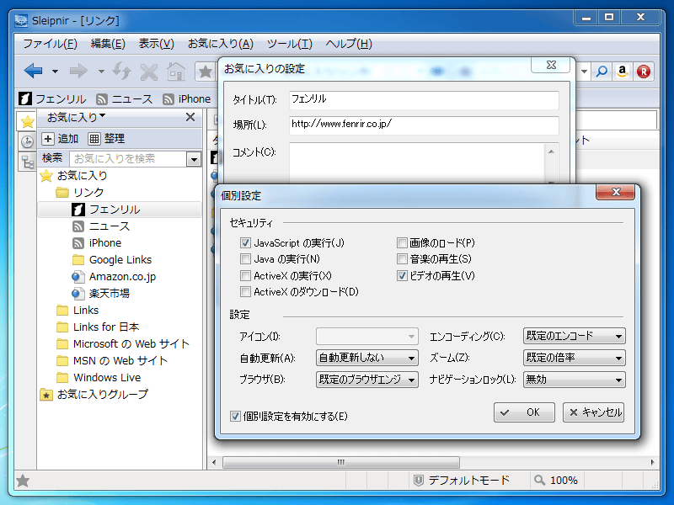Open the 自動更新 dropdown

coord(366,358)
